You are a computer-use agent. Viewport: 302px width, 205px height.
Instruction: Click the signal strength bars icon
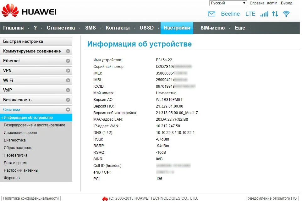click(x=264, y=14)
